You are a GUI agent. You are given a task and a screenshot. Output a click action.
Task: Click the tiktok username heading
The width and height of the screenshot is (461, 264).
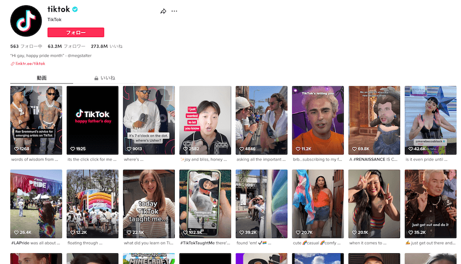pos(59,9)
